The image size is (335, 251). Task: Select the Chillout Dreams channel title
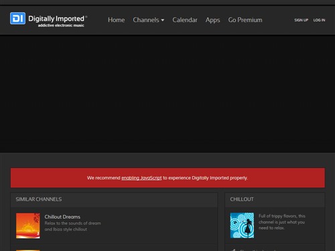coord(62,217)
